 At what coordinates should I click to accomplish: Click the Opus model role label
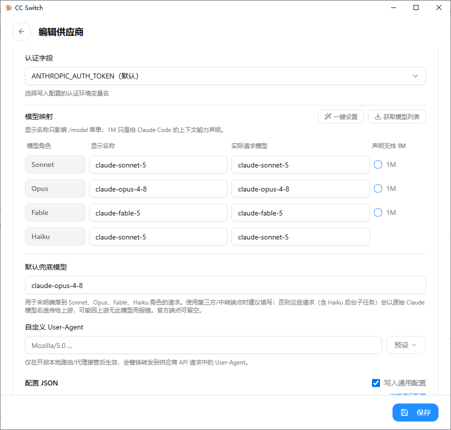(x=55, y=188)
